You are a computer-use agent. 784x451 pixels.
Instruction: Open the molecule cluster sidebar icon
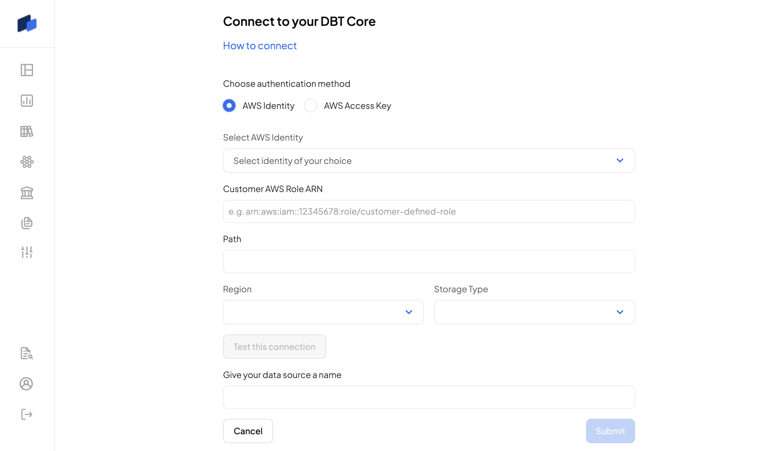pos(27,162)
